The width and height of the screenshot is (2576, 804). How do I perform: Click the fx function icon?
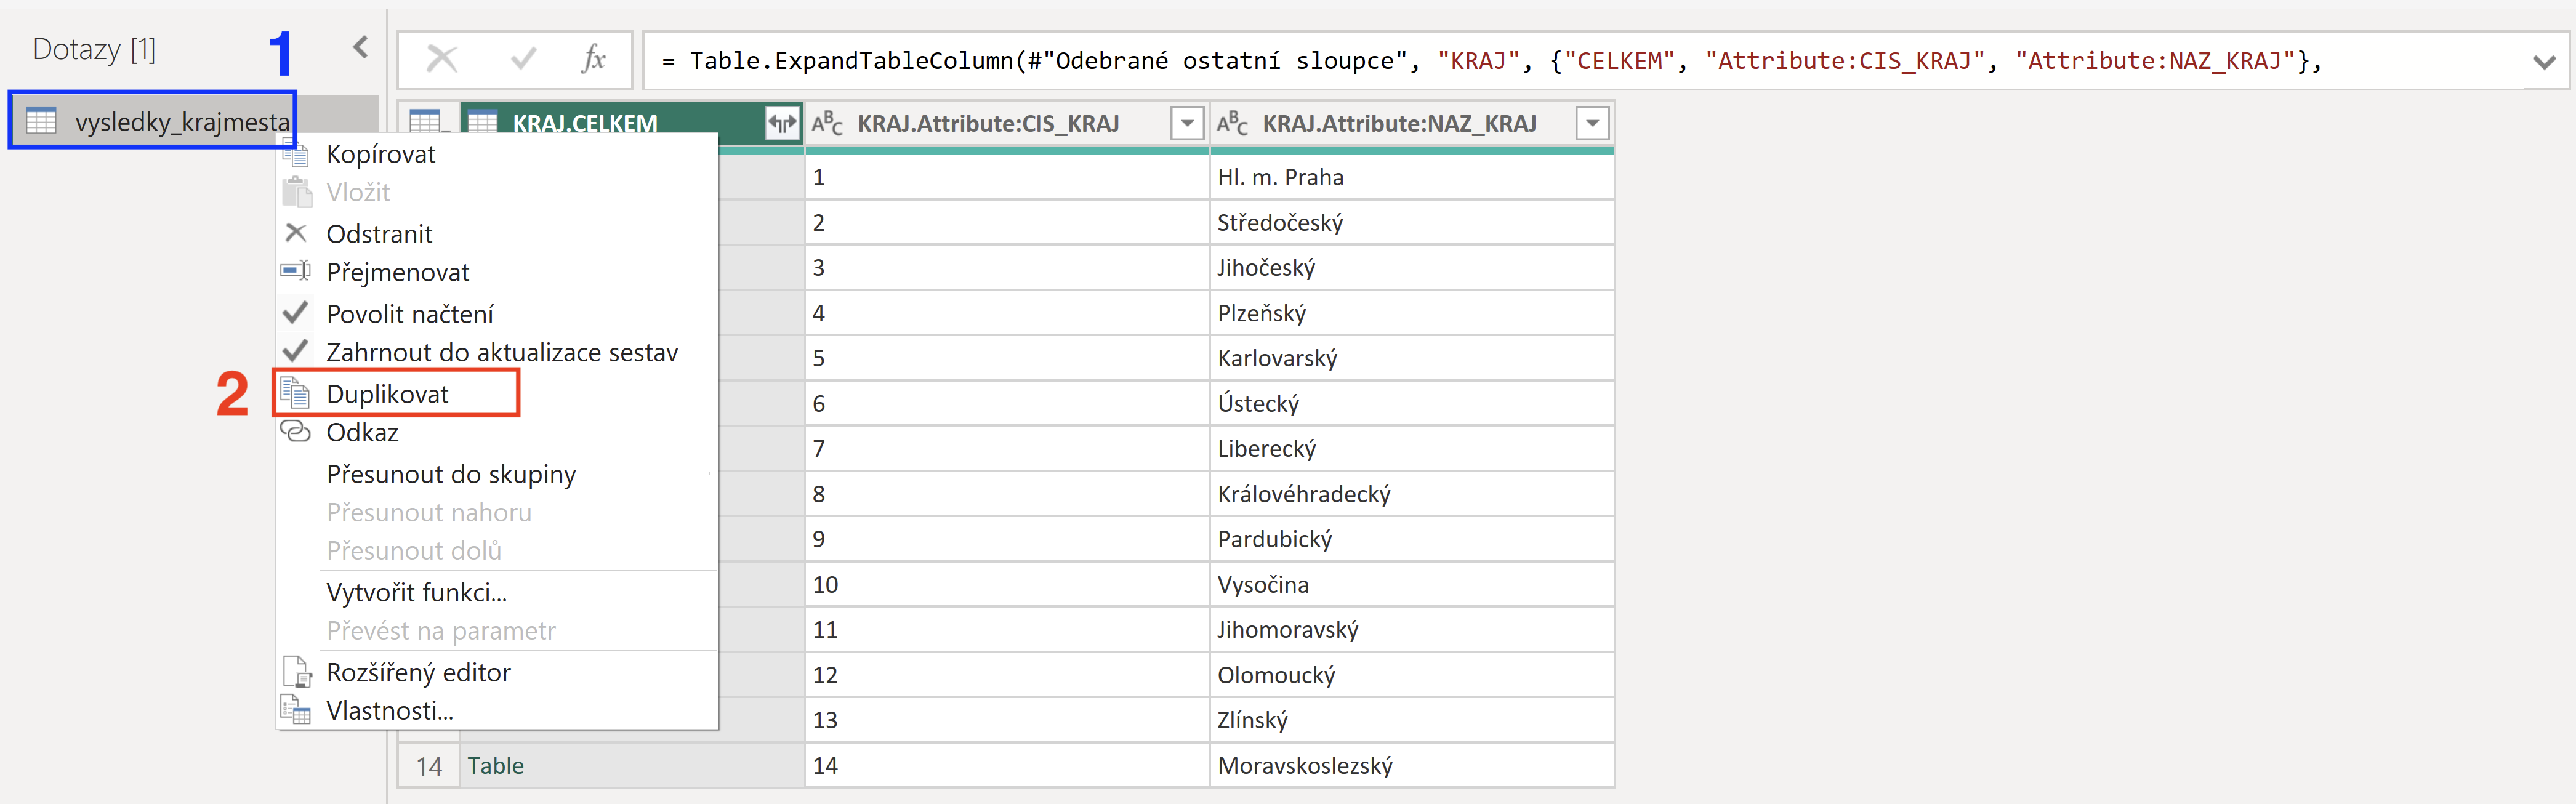(593, 59)
